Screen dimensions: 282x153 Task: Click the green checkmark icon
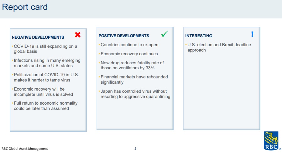(x=164, y=34)
